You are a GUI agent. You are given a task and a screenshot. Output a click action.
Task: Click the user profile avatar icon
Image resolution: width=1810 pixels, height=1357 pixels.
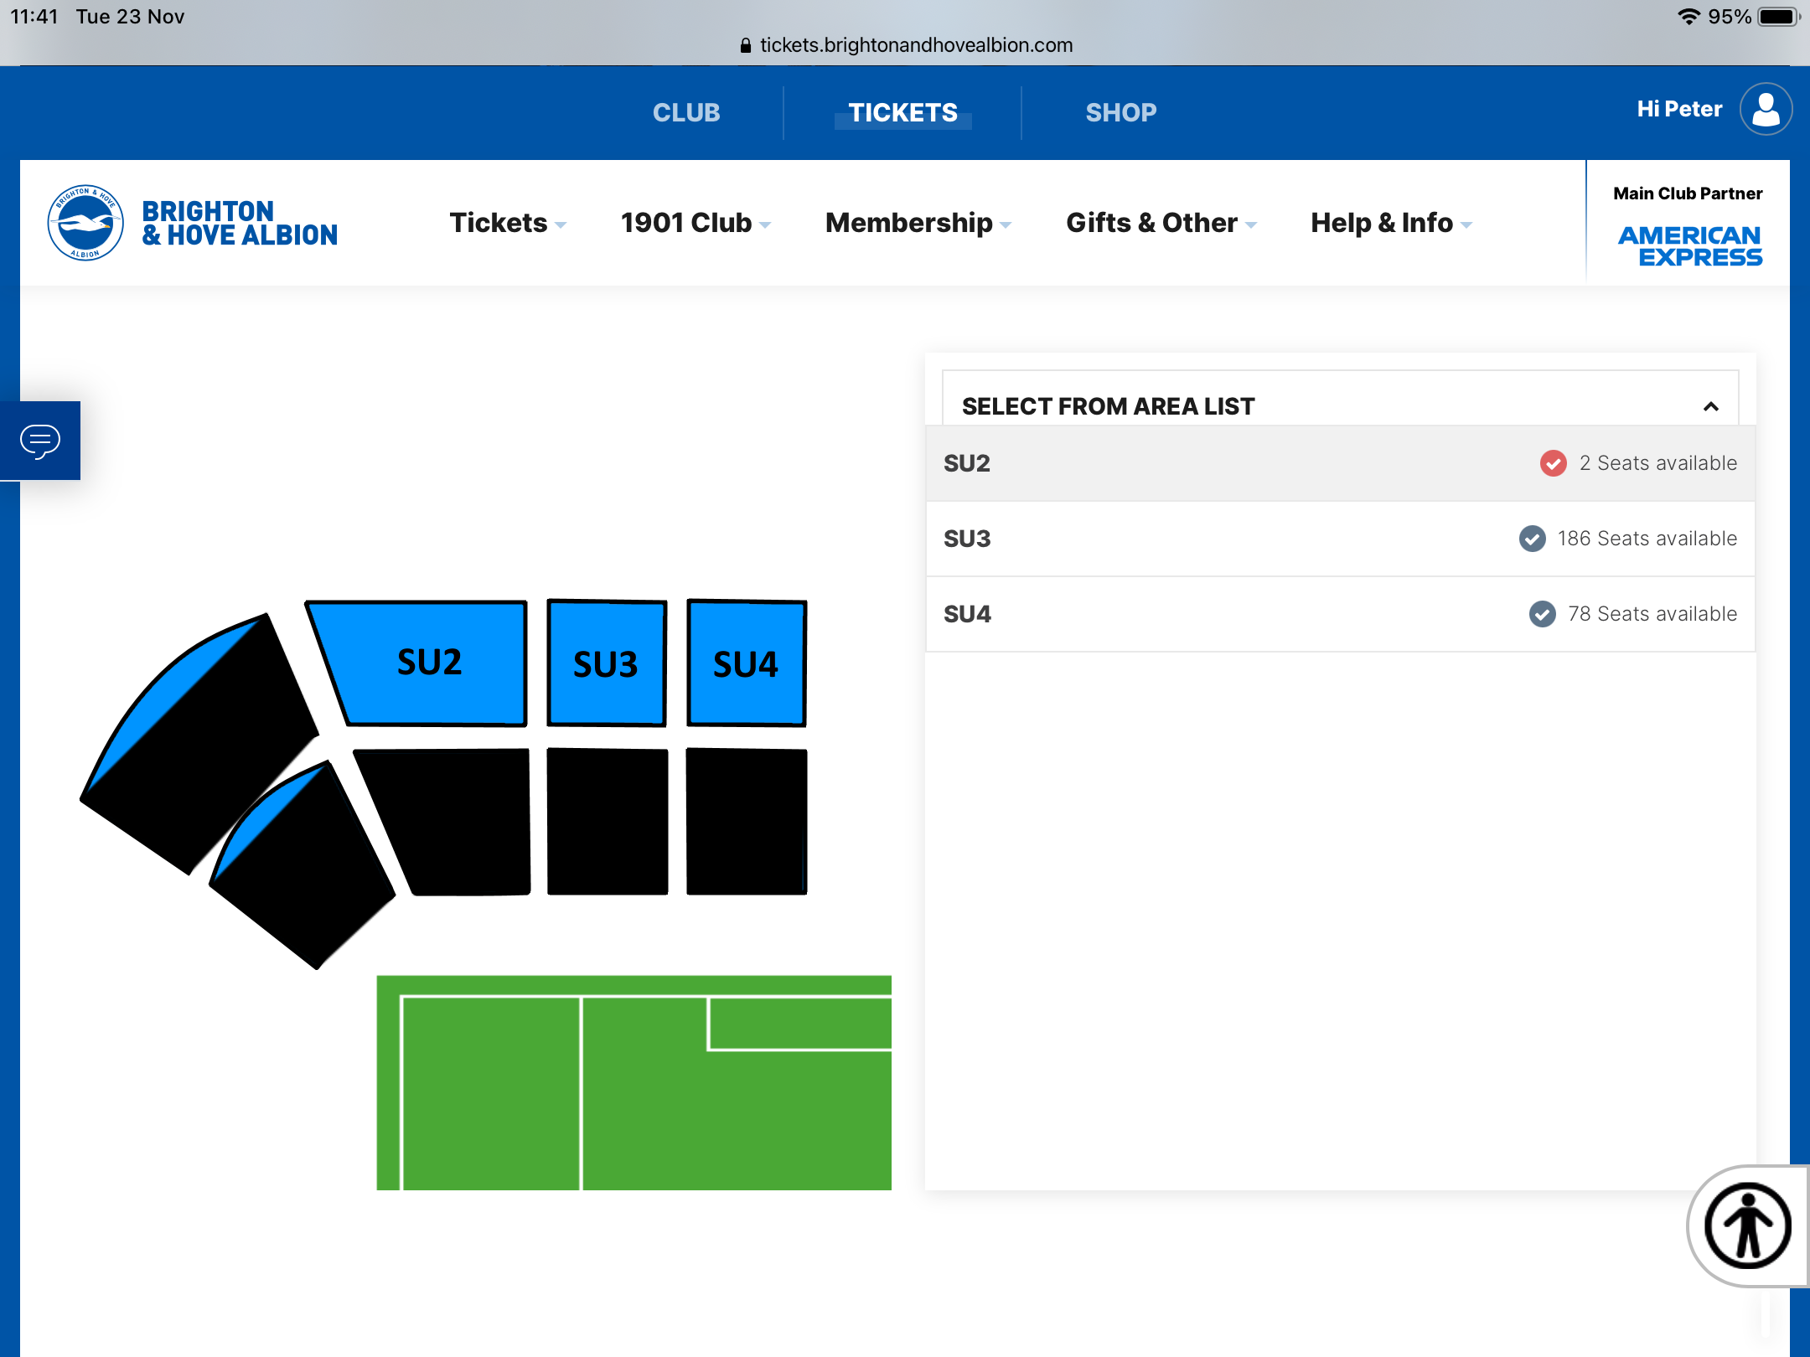point(1766,109)
